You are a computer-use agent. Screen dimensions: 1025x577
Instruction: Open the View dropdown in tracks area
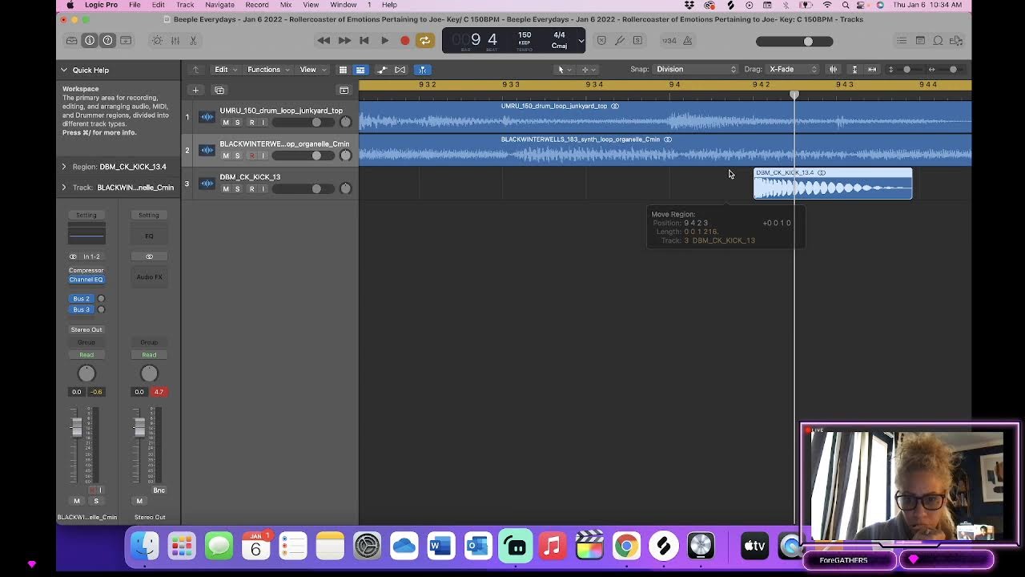[x=312, y=70]
